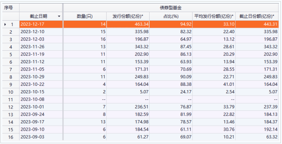
Task: Click percentage cell 88.38
Action: pos(171,84)
